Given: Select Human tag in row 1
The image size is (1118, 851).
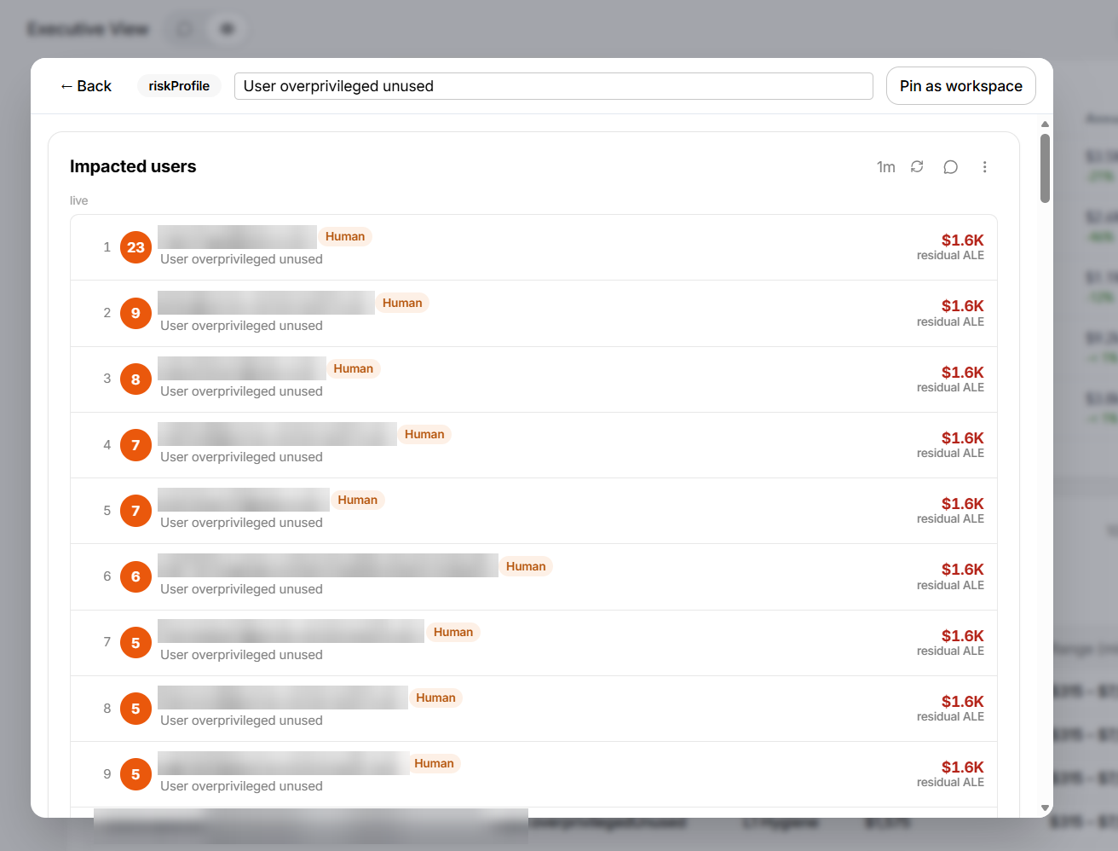Looking at the screenshot, I should (345, 236).
